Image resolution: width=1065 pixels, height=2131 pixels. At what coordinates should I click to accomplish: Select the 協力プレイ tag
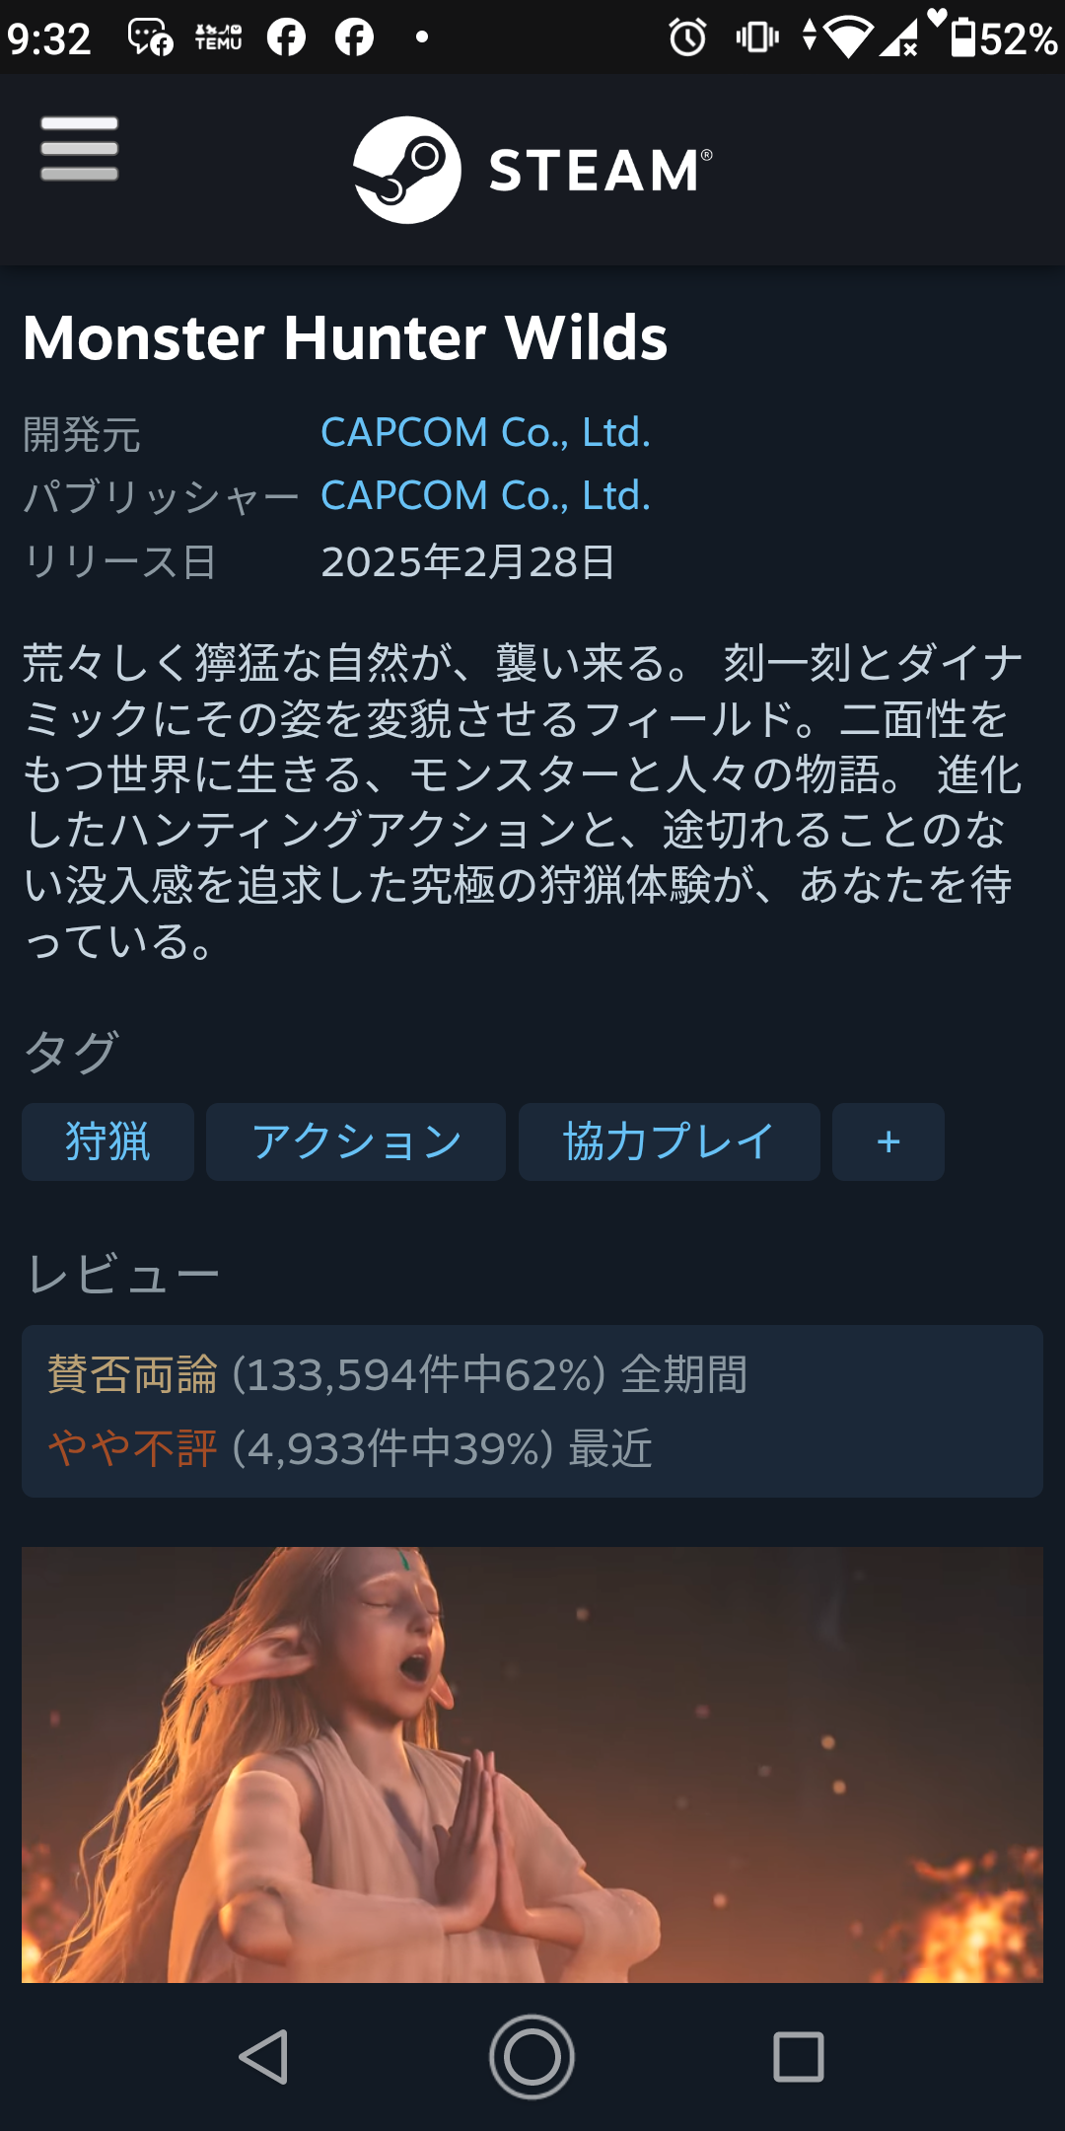point(670,1141)
